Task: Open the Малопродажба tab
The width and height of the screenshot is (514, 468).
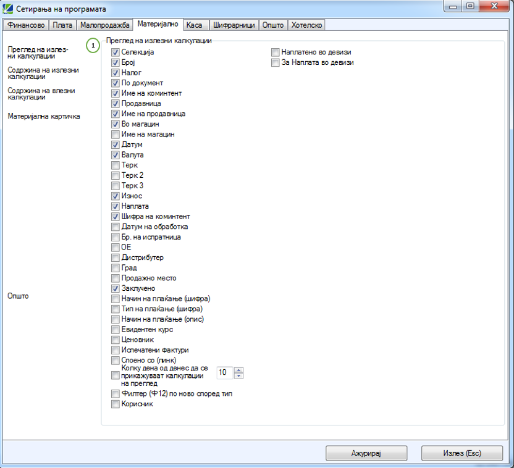Action: [105, 25]
